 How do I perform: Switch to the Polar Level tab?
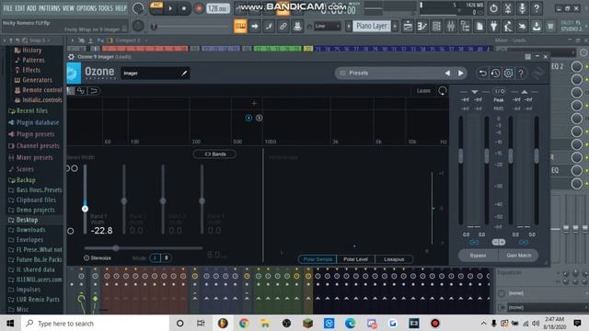click(355, 259)
